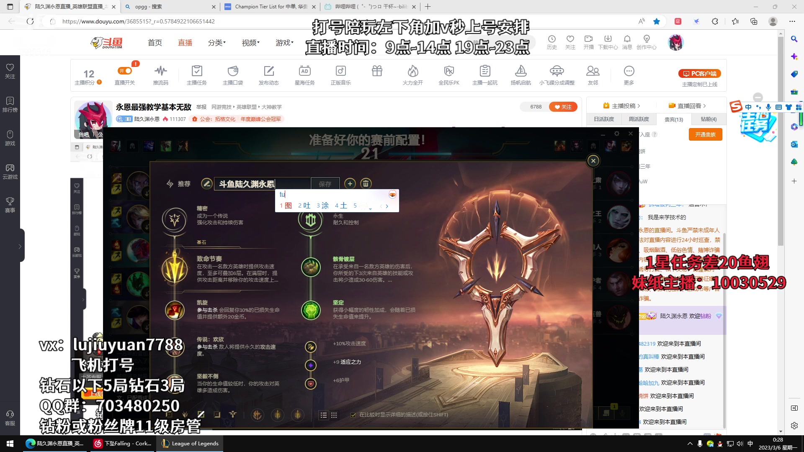Open 云游戏 in left sidebar
The height and width of the screenshot is (452, 804).
(x=10, y=172)
